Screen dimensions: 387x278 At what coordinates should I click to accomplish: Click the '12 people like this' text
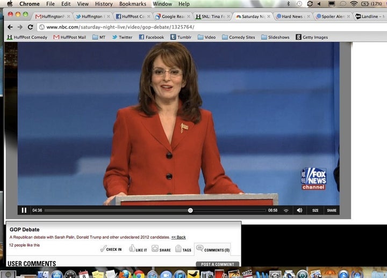(24, 245)
